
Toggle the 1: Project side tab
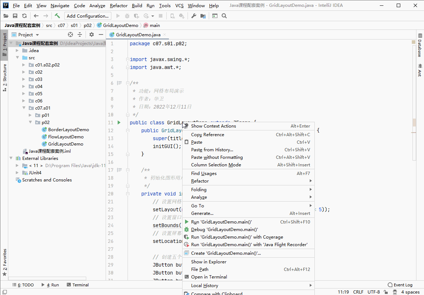[5, 45]
